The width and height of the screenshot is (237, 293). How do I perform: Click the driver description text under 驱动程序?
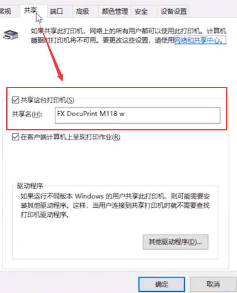coord(115,205)
